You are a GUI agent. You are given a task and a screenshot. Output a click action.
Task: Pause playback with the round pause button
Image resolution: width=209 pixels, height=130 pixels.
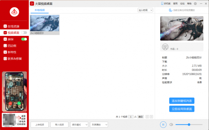coord(163,124)
